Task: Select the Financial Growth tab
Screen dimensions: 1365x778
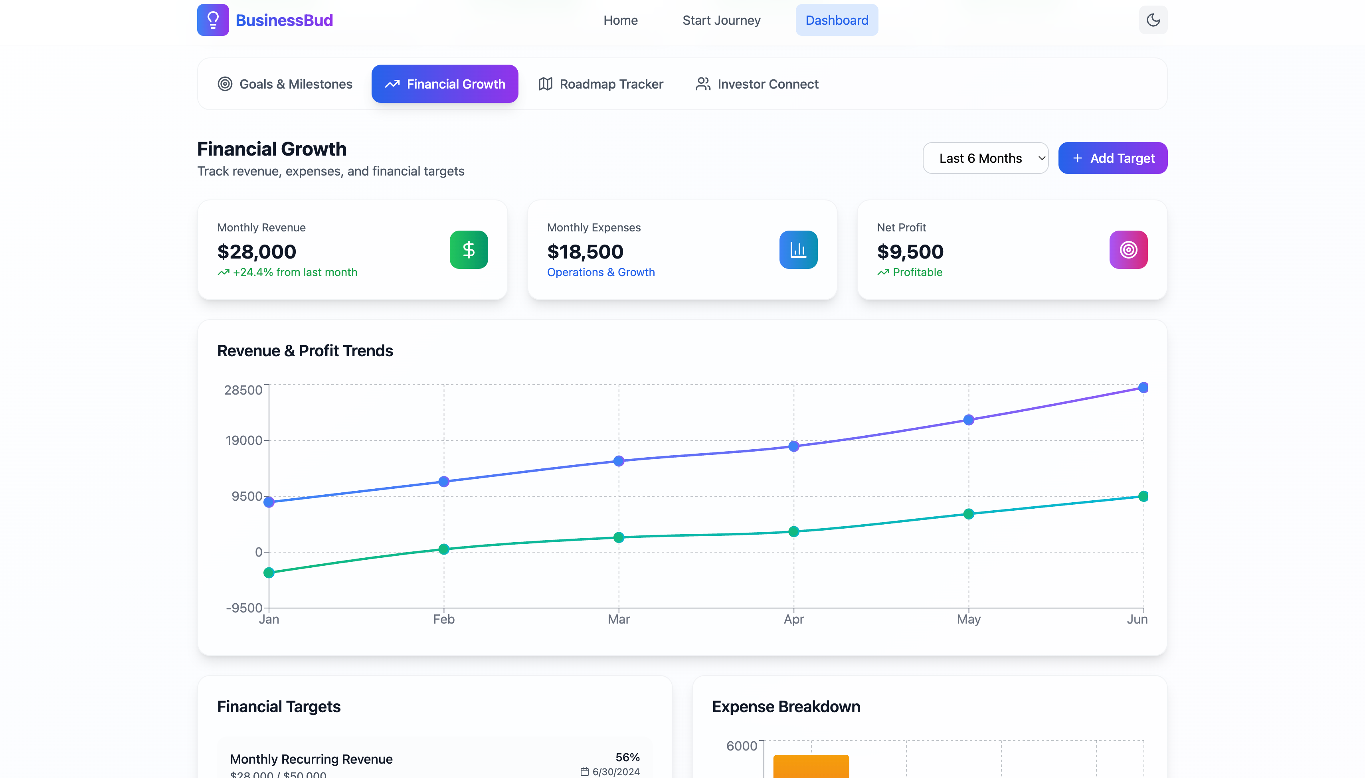Action: click(x=445, y=84)
